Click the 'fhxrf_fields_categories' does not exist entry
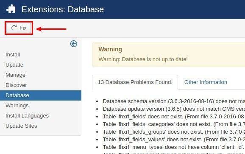Image resolution: width=245 pixels, height=154 pixels. [x=174, y=124]
